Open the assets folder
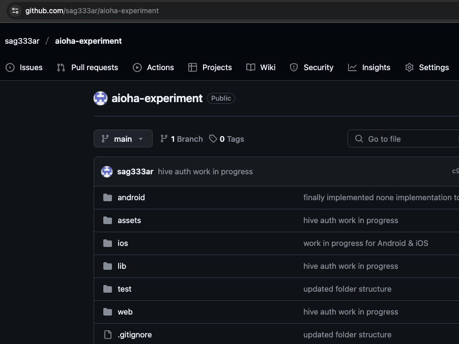The image size is (459, 344). click(129, 221)
